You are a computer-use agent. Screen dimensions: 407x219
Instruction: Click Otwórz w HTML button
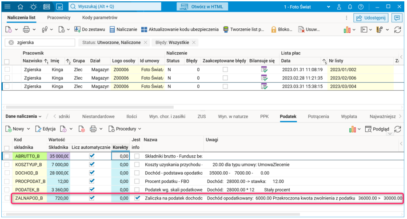[x=203, y=7]
